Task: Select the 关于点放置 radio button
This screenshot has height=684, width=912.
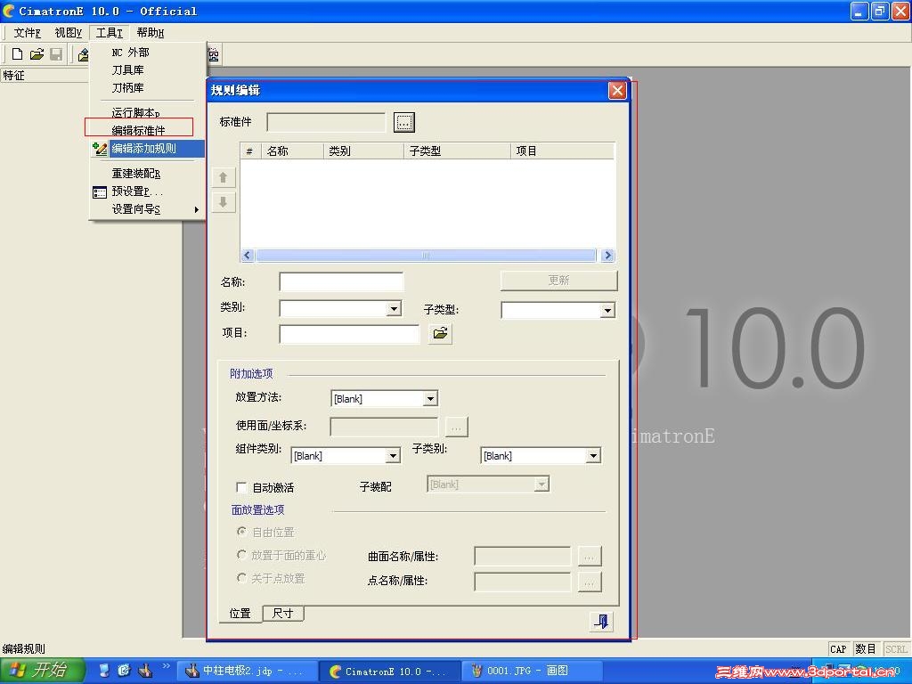Action: pos(242,577)
